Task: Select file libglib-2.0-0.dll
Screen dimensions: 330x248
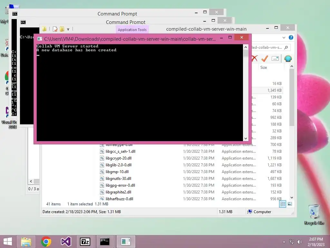Action: 119,165
